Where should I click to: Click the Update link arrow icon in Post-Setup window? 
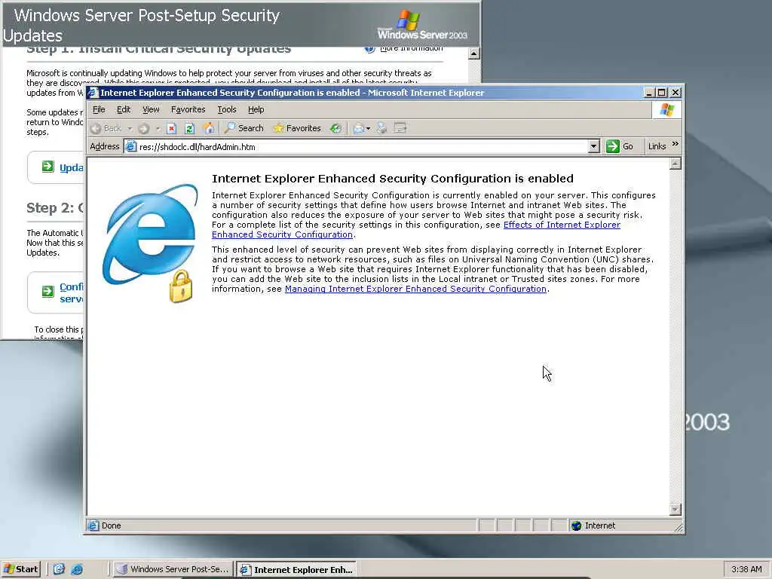coord(47,167)
